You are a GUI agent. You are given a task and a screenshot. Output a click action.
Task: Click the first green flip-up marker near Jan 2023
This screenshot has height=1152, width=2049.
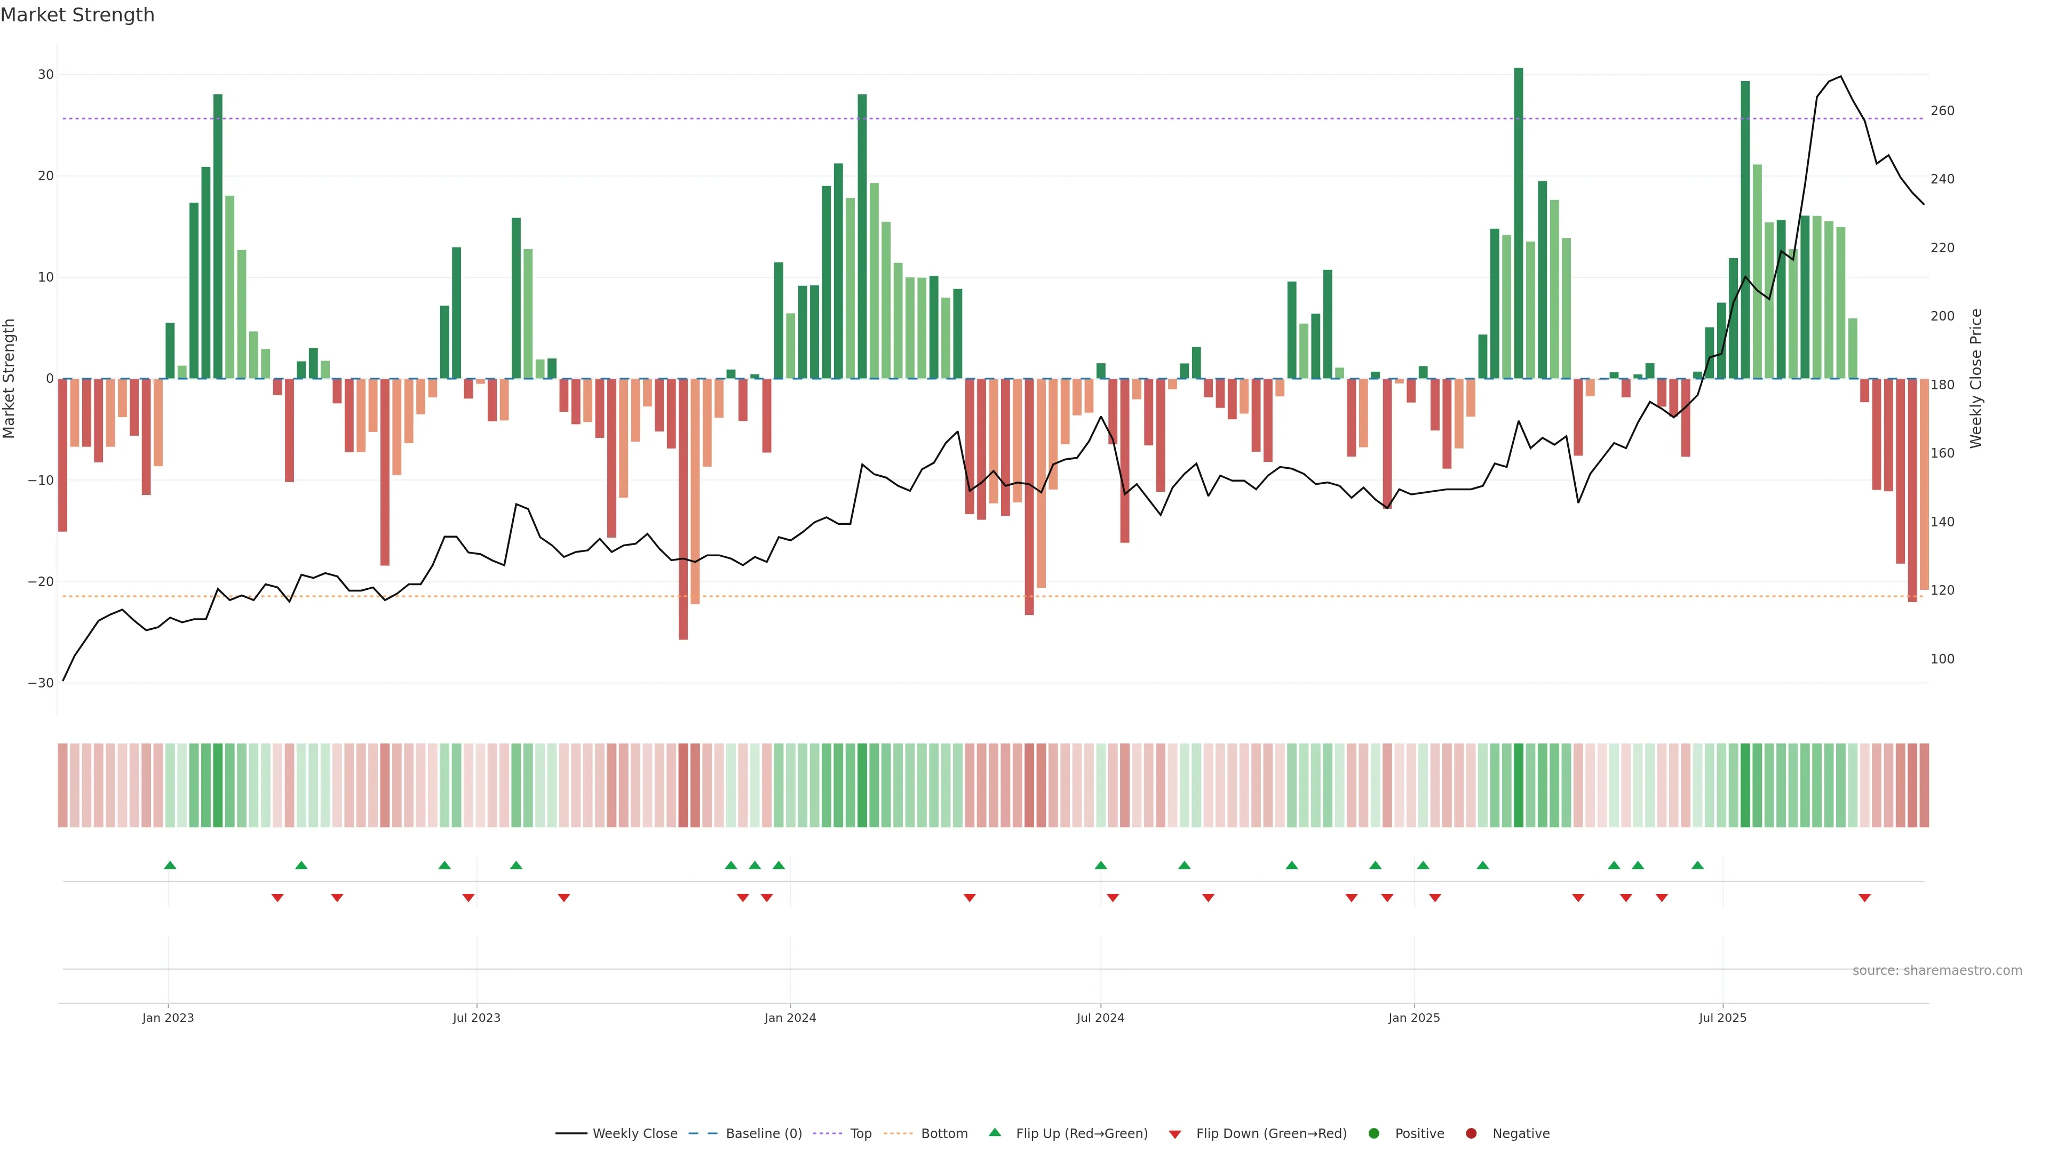pyautogui.click(x=170, y=865)
